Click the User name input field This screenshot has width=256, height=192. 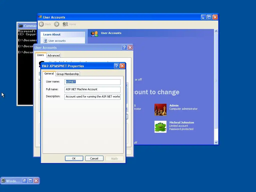[x=92, y=82]
